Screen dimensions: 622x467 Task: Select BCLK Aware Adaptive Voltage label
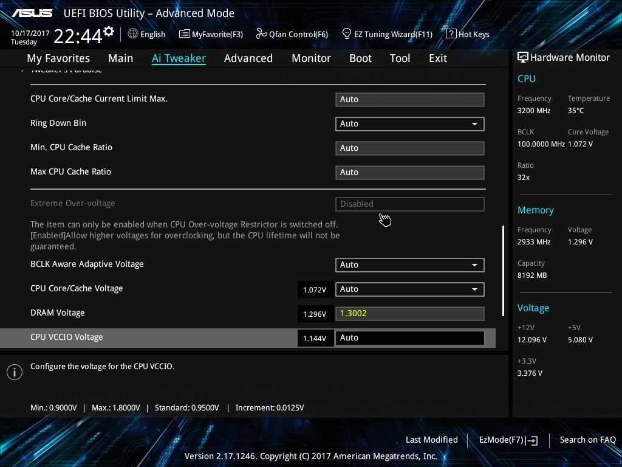click(x=87, y=264)
